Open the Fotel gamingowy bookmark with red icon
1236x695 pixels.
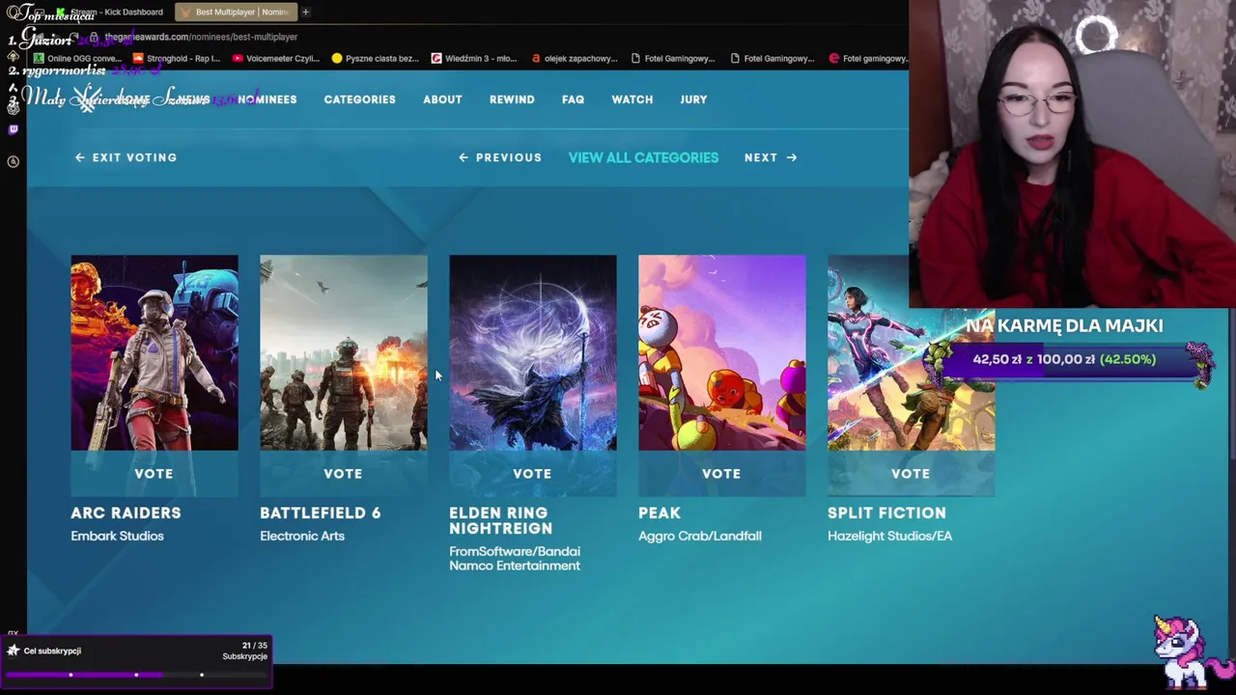(868, 58)
